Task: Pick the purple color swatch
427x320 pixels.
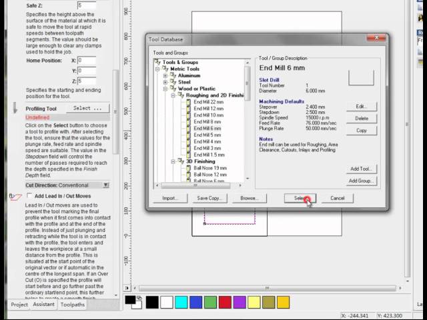Action: tap(240, 302)
